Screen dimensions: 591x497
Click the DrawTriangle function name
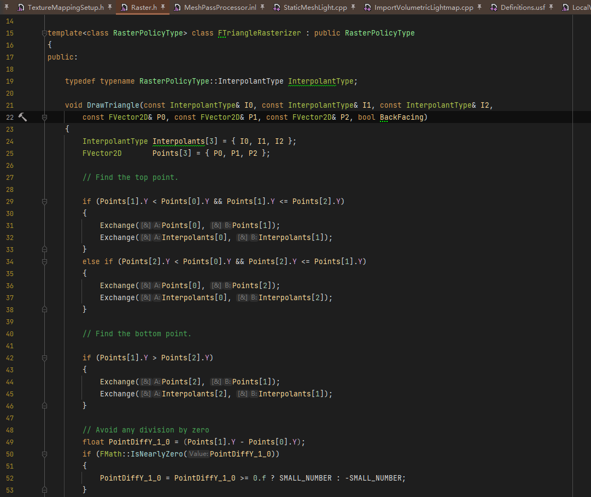113,105
